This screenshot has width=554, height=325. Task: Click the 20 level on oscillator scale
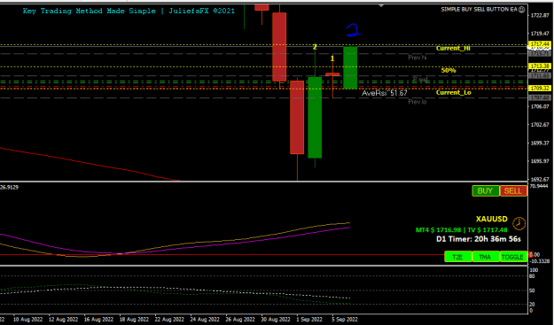[533, 304]
